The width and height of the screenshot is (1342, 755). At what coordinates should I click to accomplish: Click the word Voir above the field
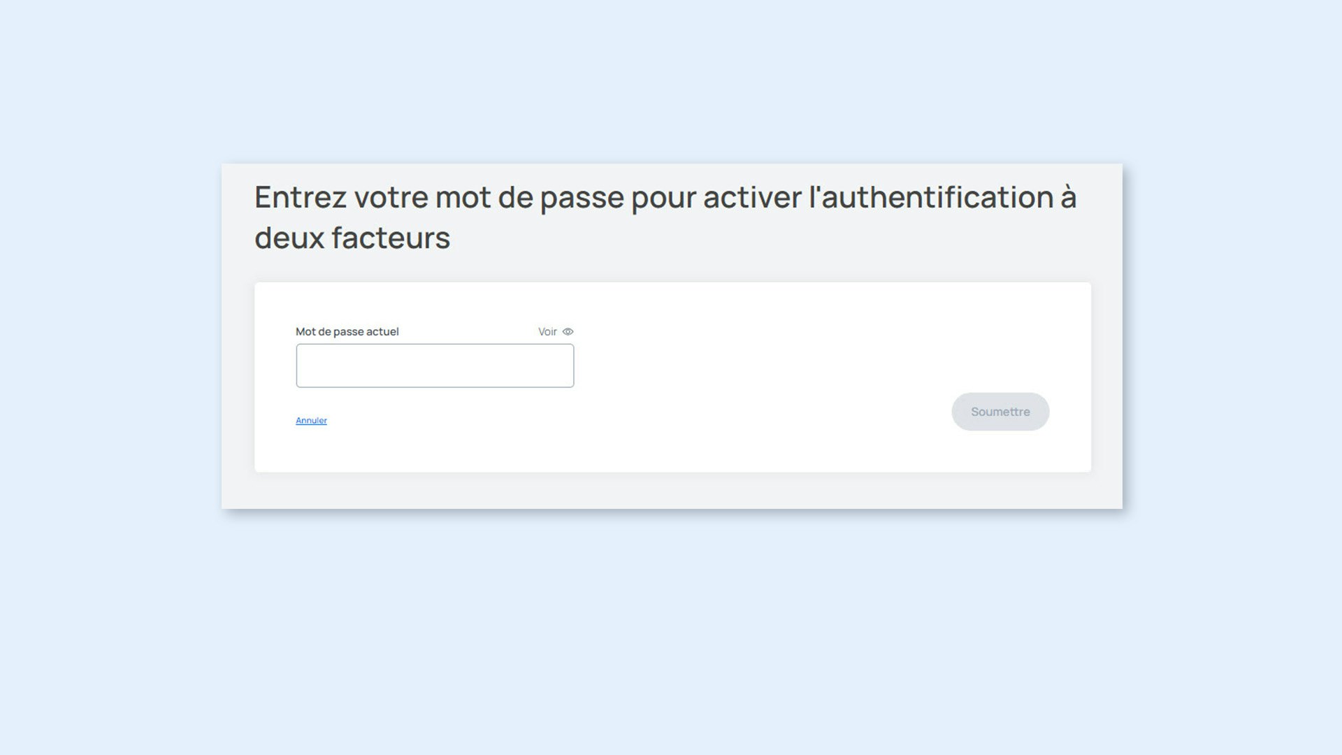pyautogui.click(x=547, y=331)
